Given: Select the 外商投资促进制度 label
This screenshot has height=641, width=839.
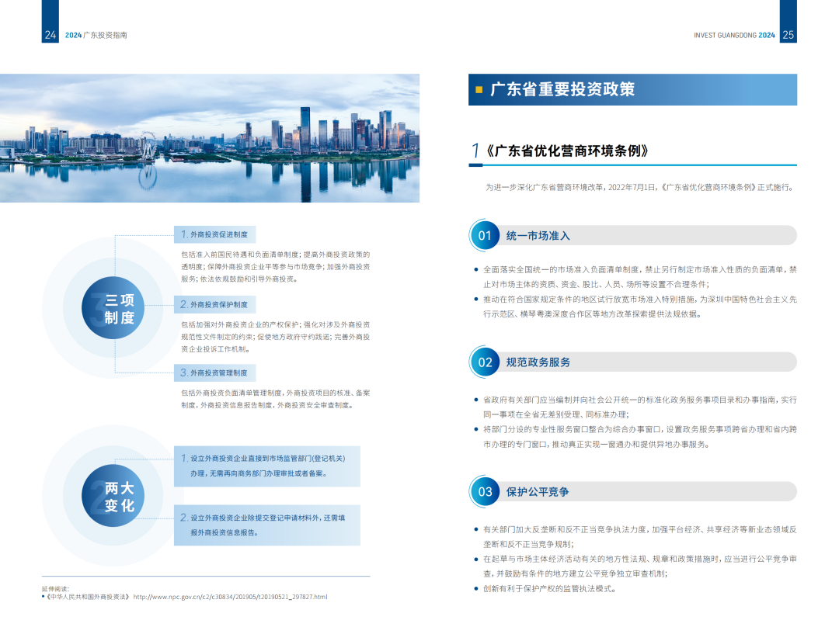Looking at the screenshot, I should (215, 234).
